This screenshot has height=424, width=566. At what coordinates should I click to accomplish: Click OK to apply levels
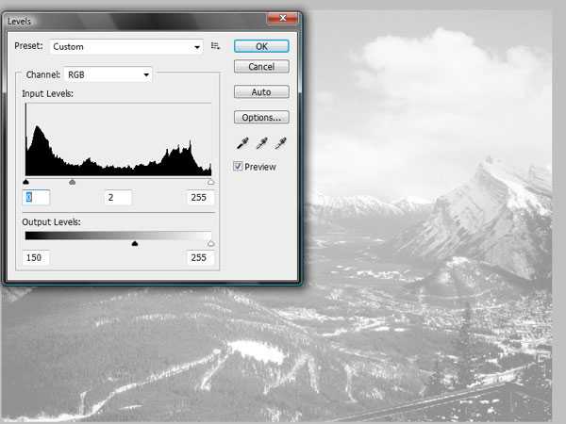tap(261, 45)
